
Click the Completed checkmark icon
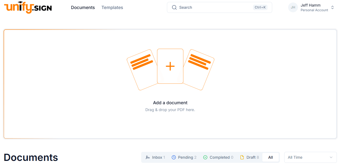point(205,157)
